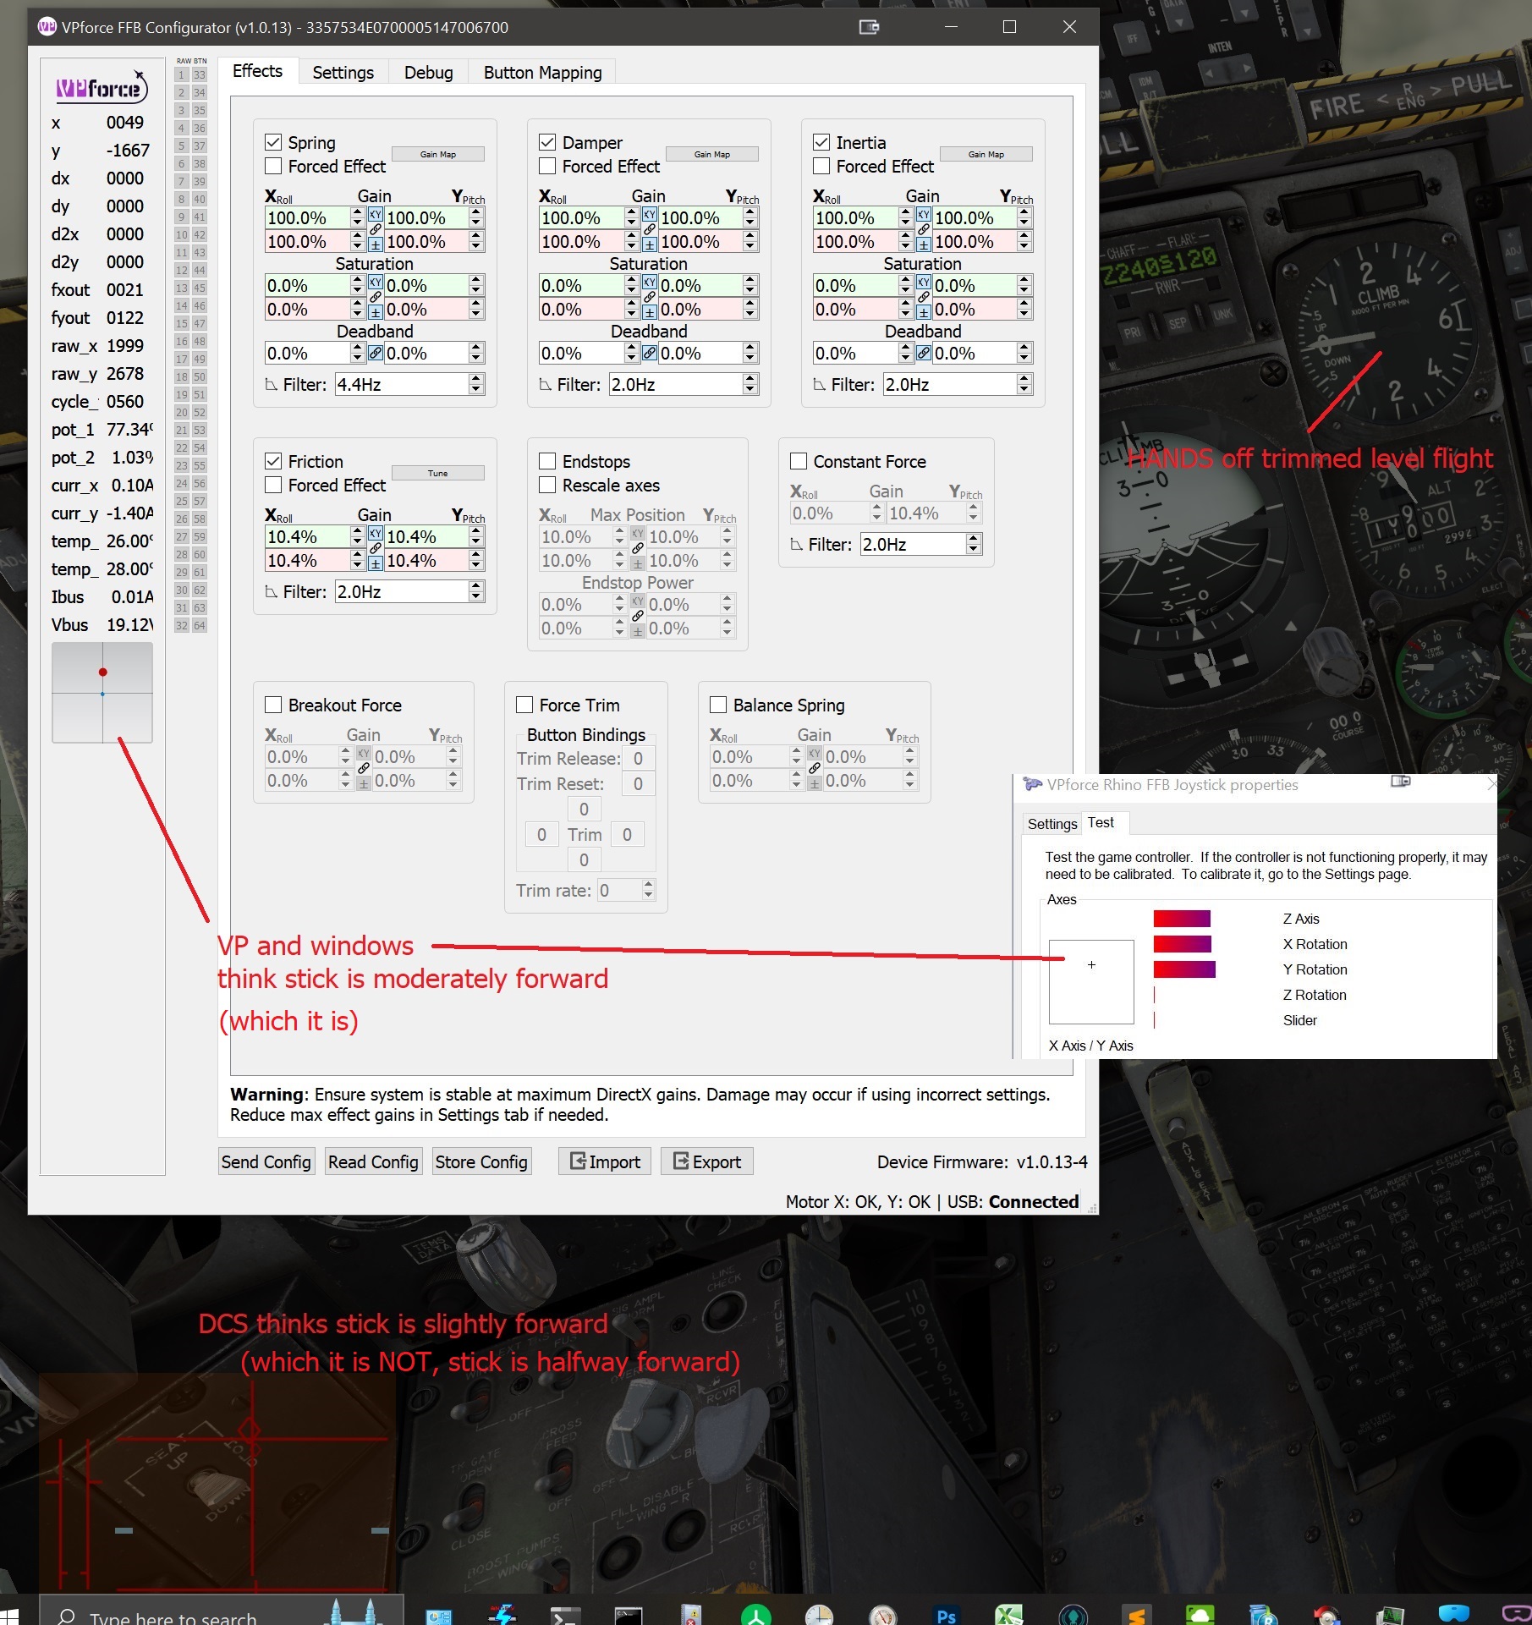The image size is (1532, 1625).
Task: Enable Forced Effect under Inertia
Action: pos(821,166)
